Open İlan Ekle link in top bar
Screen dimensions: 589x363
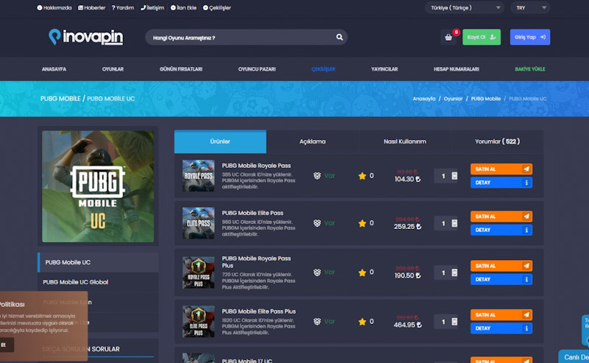point(183,7)
